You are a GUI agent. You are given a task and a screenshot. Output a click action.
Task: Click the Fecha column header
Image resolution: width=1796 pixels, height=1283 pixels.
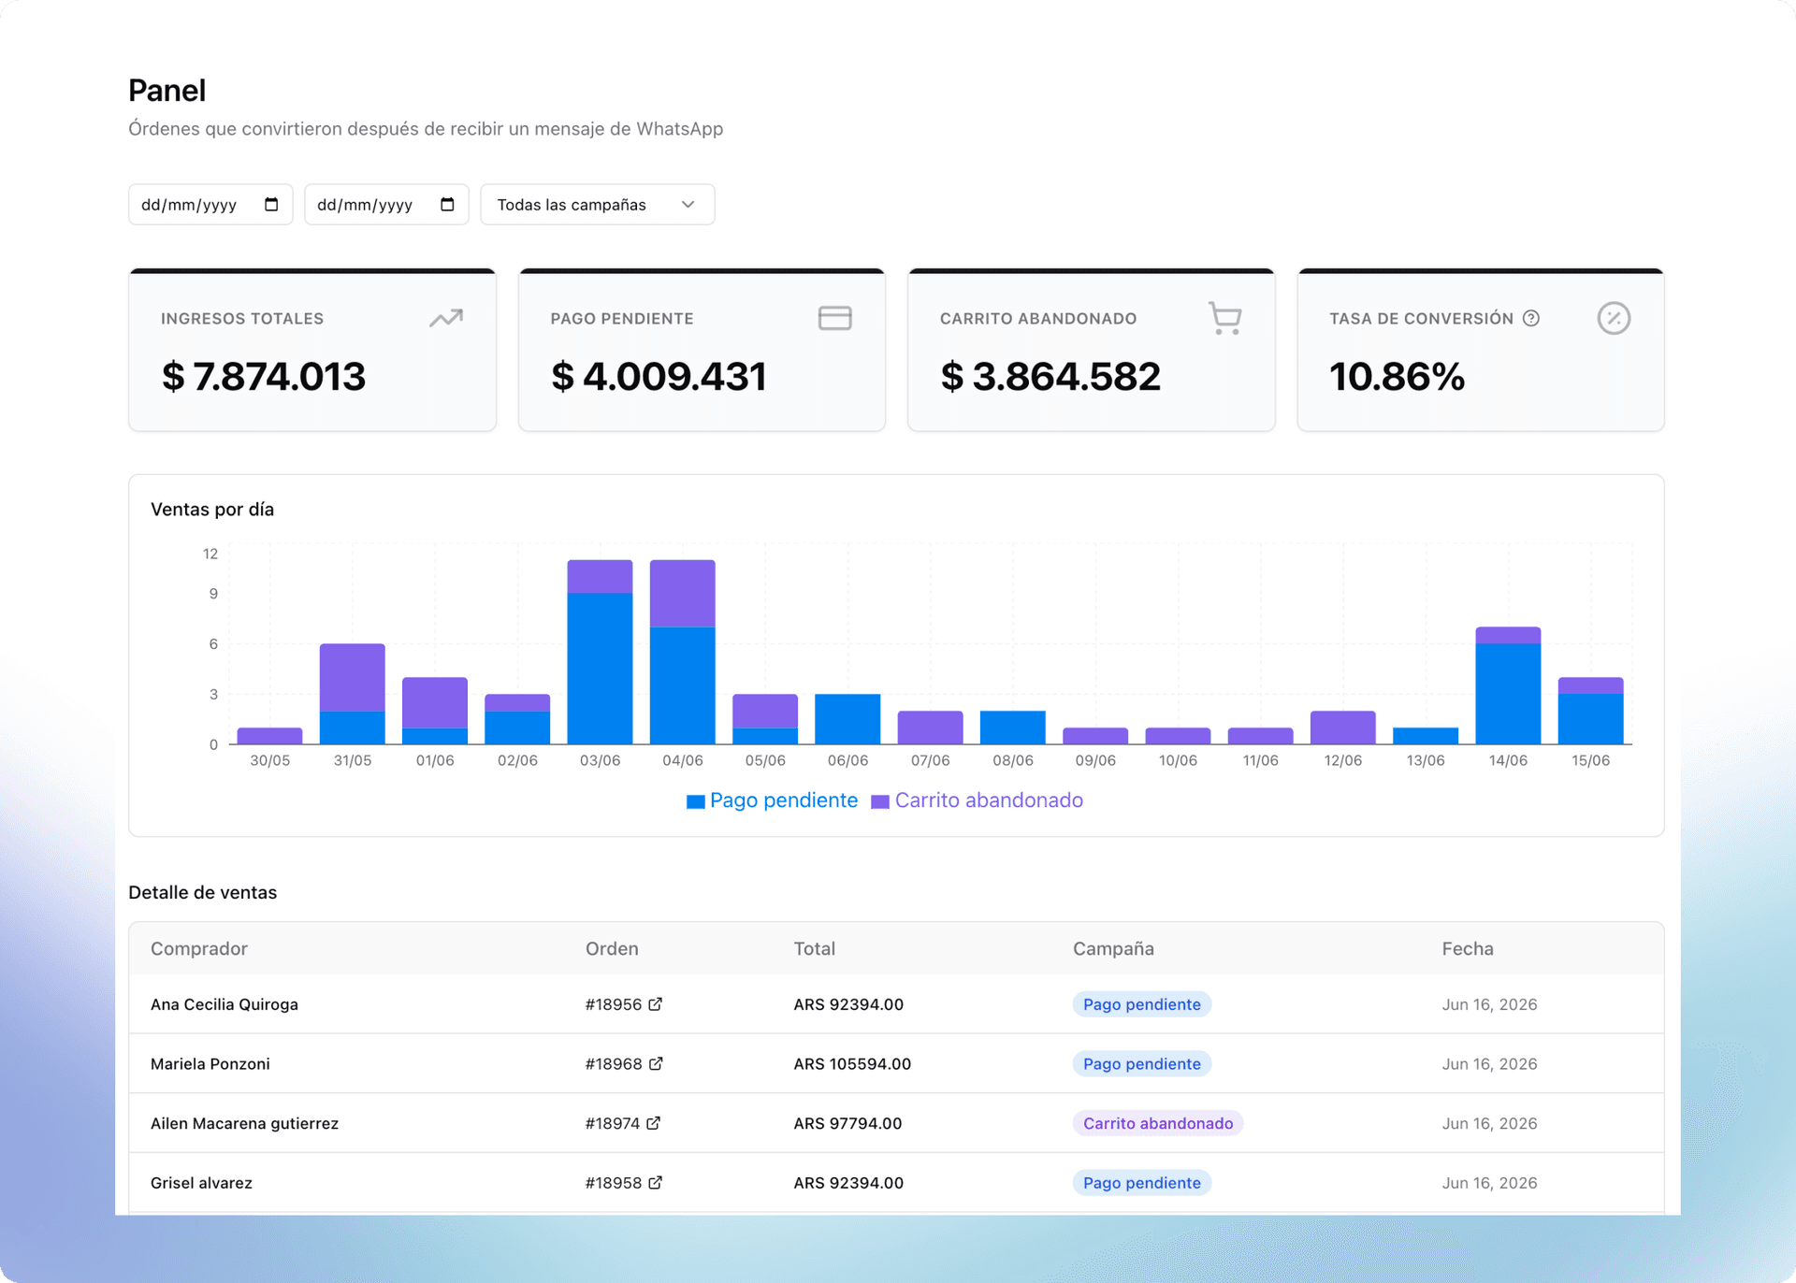pos(1468,948)
